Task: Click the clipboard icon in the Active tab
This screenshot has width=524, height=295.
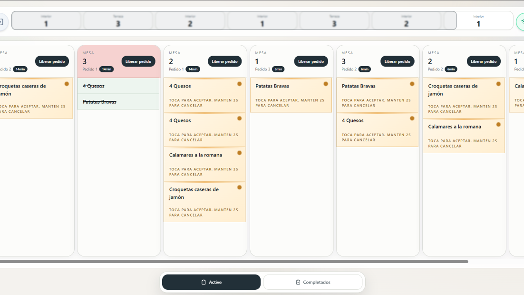Action: [x=204, y=282]
